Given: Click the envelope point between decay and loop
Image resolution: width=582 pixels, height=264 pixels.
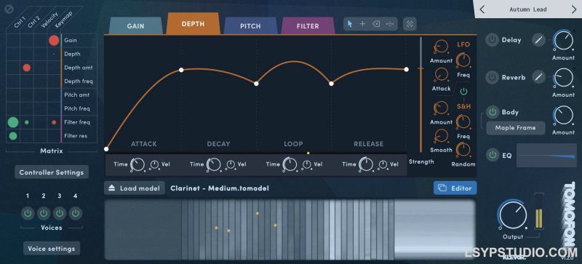Looking at the screenshot, I should (x=256, y=84).
